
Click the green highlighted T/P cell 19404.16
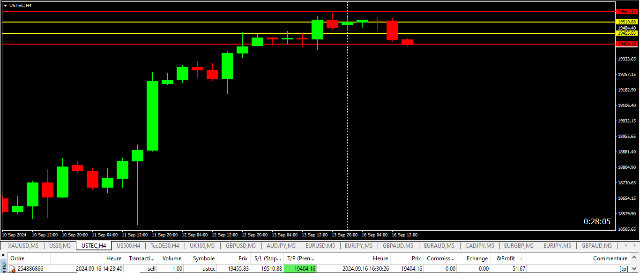(x=300, y=269)
